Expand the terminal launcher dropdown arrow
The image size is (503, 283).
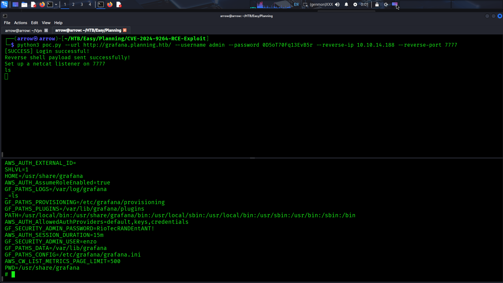56,4
